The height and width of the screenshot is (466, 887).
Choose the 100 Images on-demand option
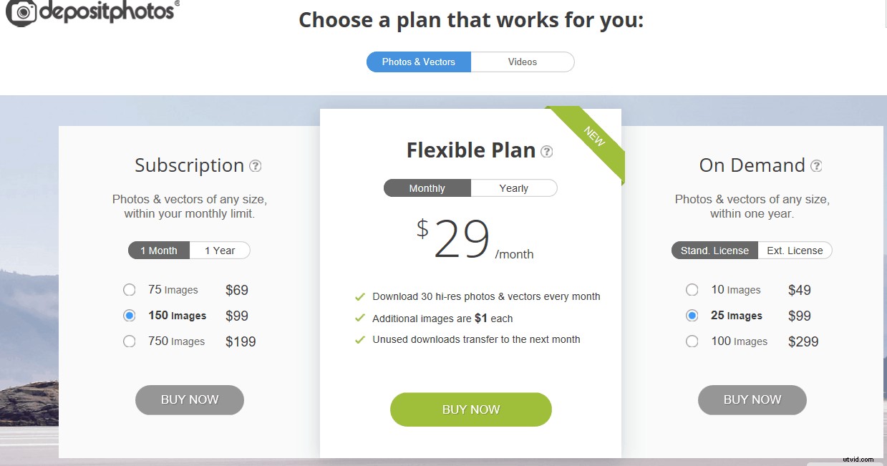[x=692, y=341]
